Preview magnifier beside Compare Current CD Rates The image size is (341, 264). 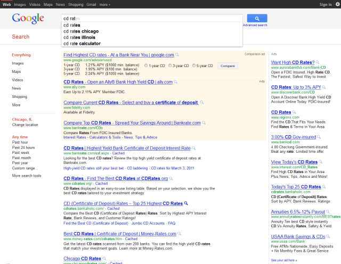pos(202,102)
